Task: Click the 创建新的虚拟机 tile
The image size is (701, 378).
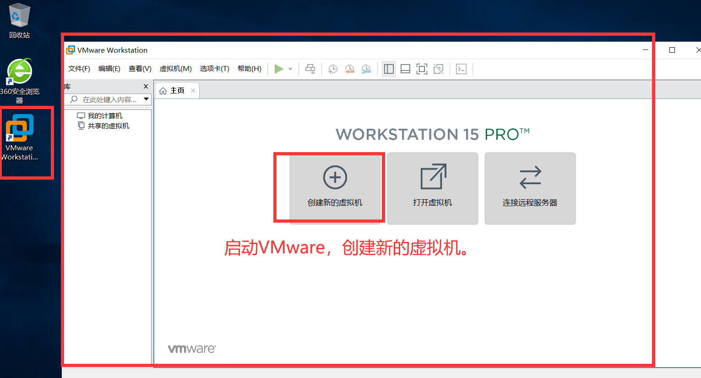Action: pyautogui.click(x=335, y=189)
